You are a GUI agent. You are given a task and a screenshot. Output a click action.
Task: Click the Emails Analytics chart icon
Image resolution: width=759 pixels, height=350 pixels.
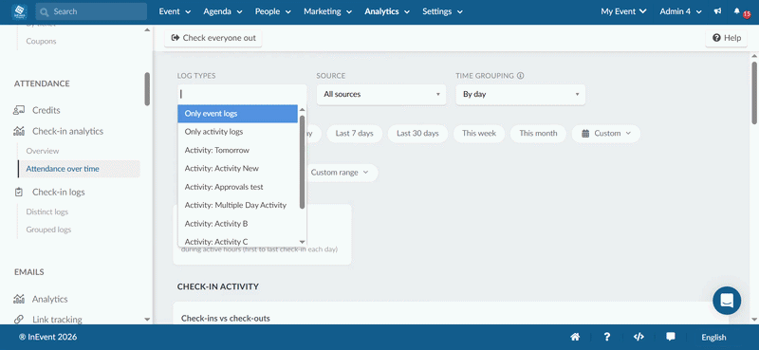click(19, 299)
